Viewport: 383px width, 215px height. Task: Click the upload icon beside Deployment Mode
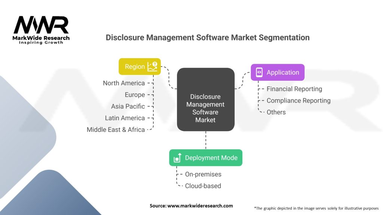click(x=178, y=158)
